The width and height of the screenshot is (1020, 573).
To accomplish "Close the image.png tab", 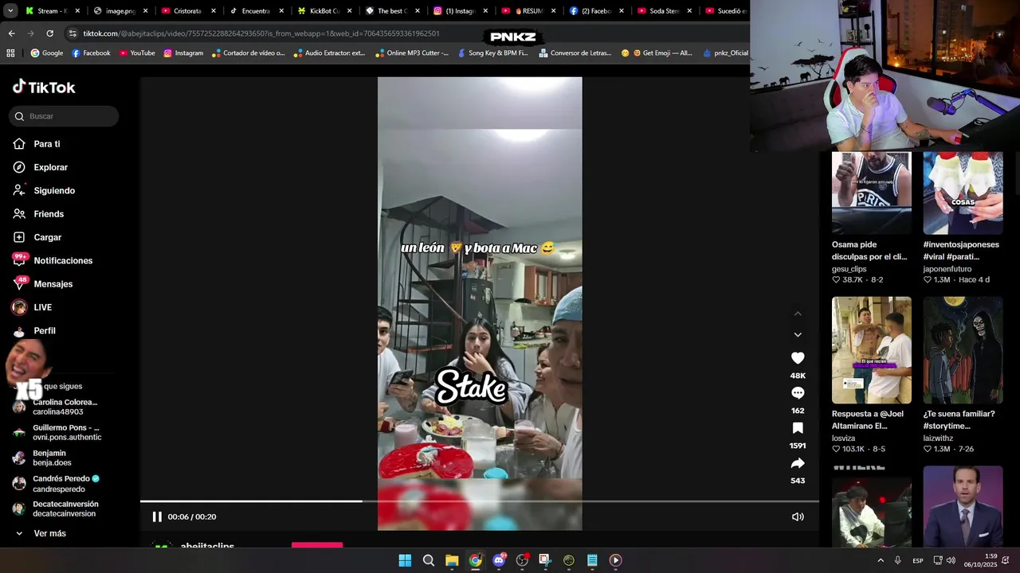I will pyautogui.click(x=145, y=11).
